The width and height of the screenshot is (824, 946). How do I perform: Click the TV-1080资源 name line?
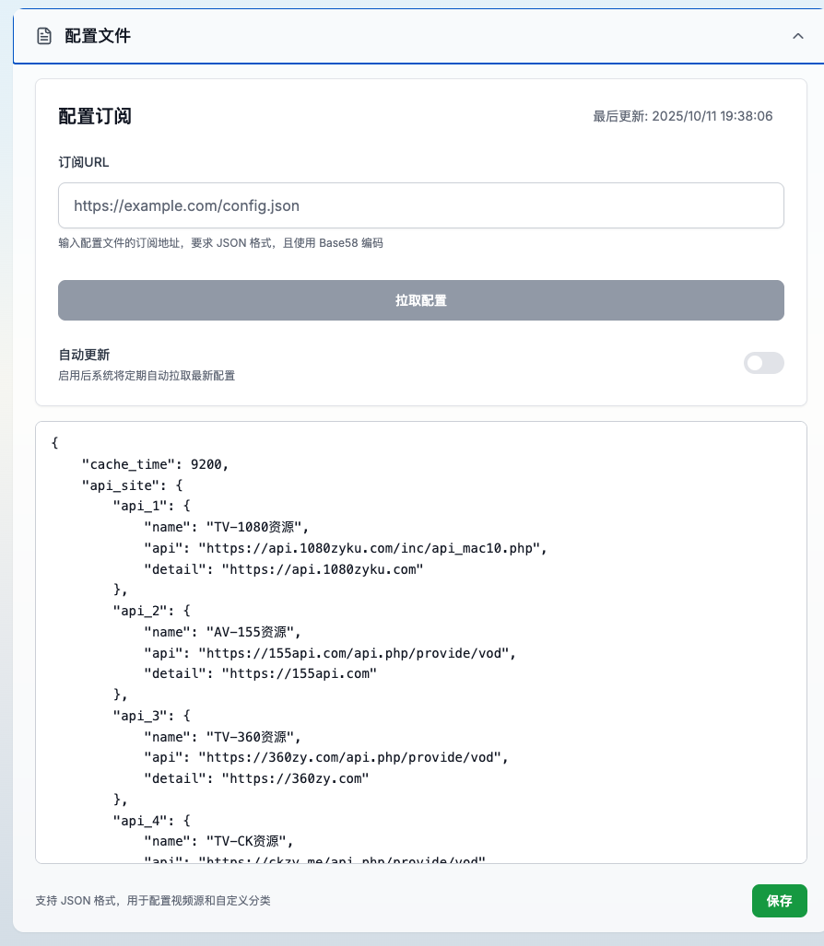[x=226, y=527]
